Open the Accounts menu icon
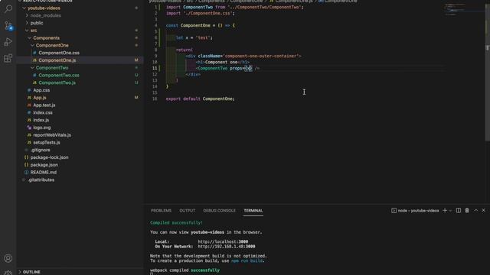 click(x=8, y=258)
